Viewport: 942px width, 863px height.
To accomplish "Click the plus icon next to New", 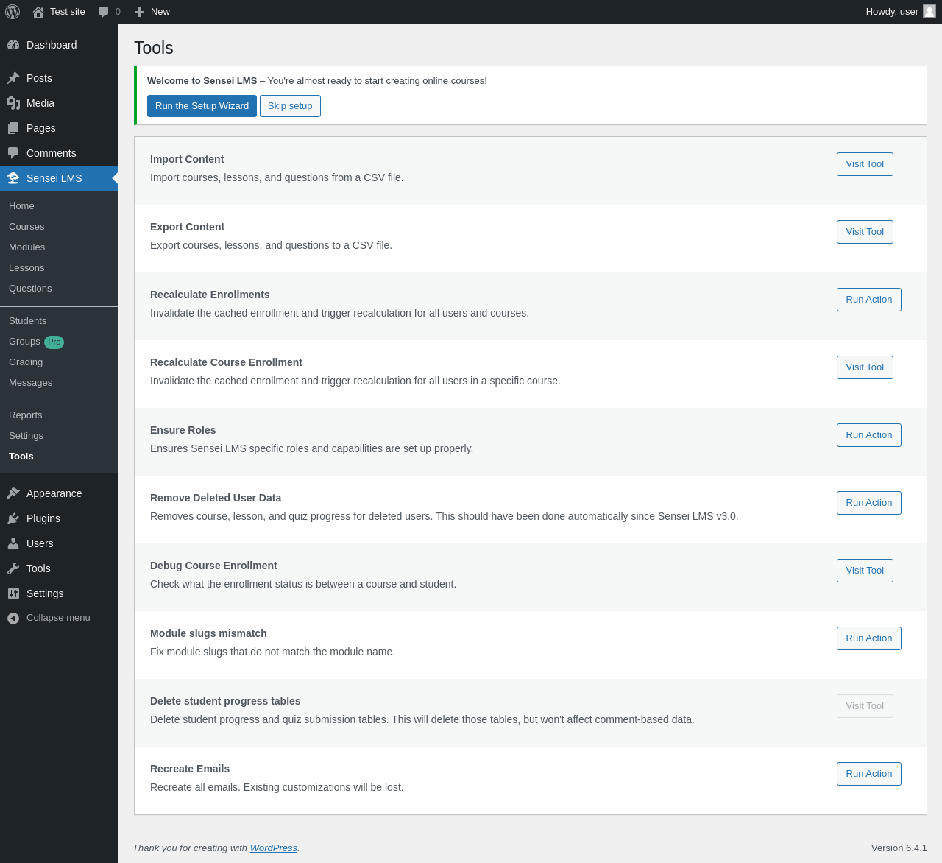I will tap(139, 12).
